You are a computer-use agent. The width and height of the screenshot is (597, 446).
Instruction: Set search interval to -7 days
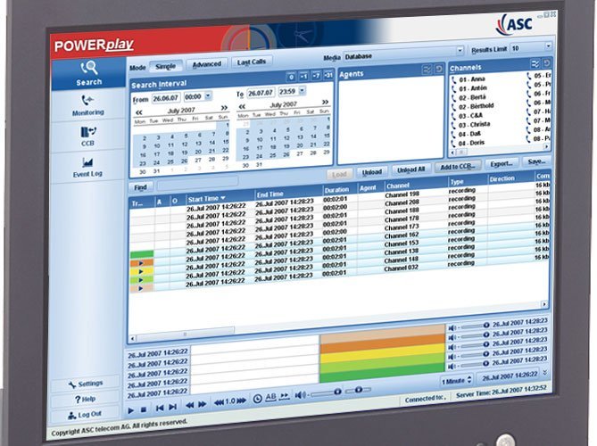coord(316,76)
